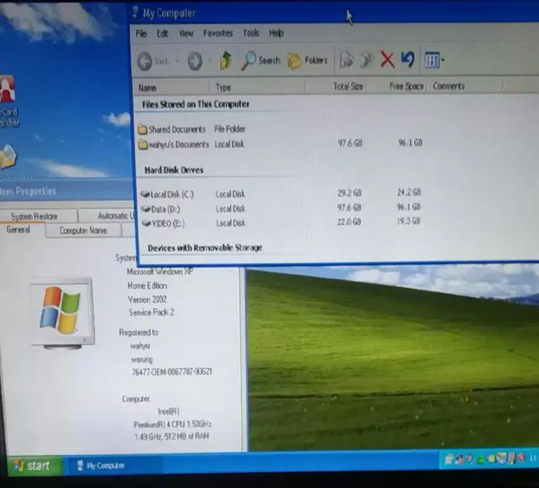Open the desktop shortcut below the card reader
This screenshot has height=488, width=539.
[x=8, y=157]
